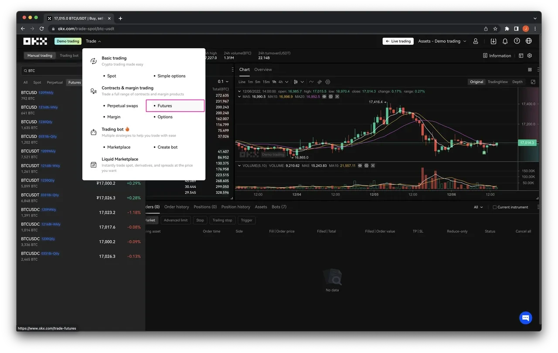Open VOLUME indicator settings gear
The image size is (558, 353).
[x=366, y=166]
